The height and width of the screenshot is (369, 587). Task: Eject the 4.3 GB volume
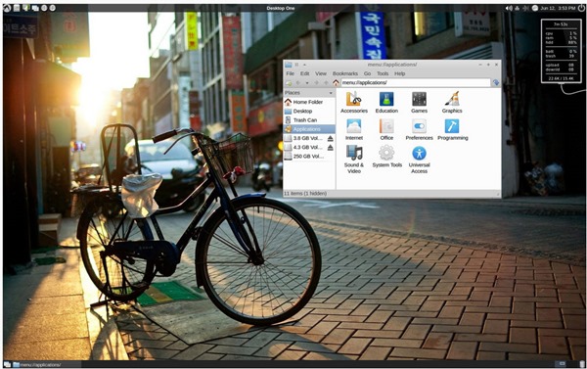(x=331, y=147)
